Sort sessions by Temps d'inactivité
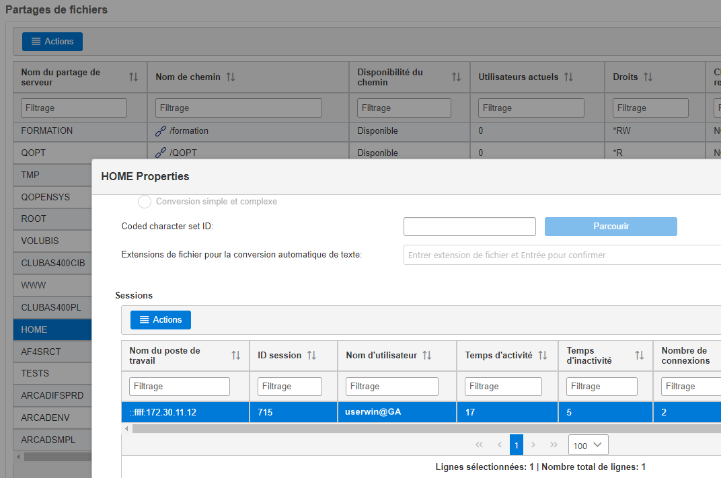The width and height of the screenshot is (721, 478). tap(639, 355)
